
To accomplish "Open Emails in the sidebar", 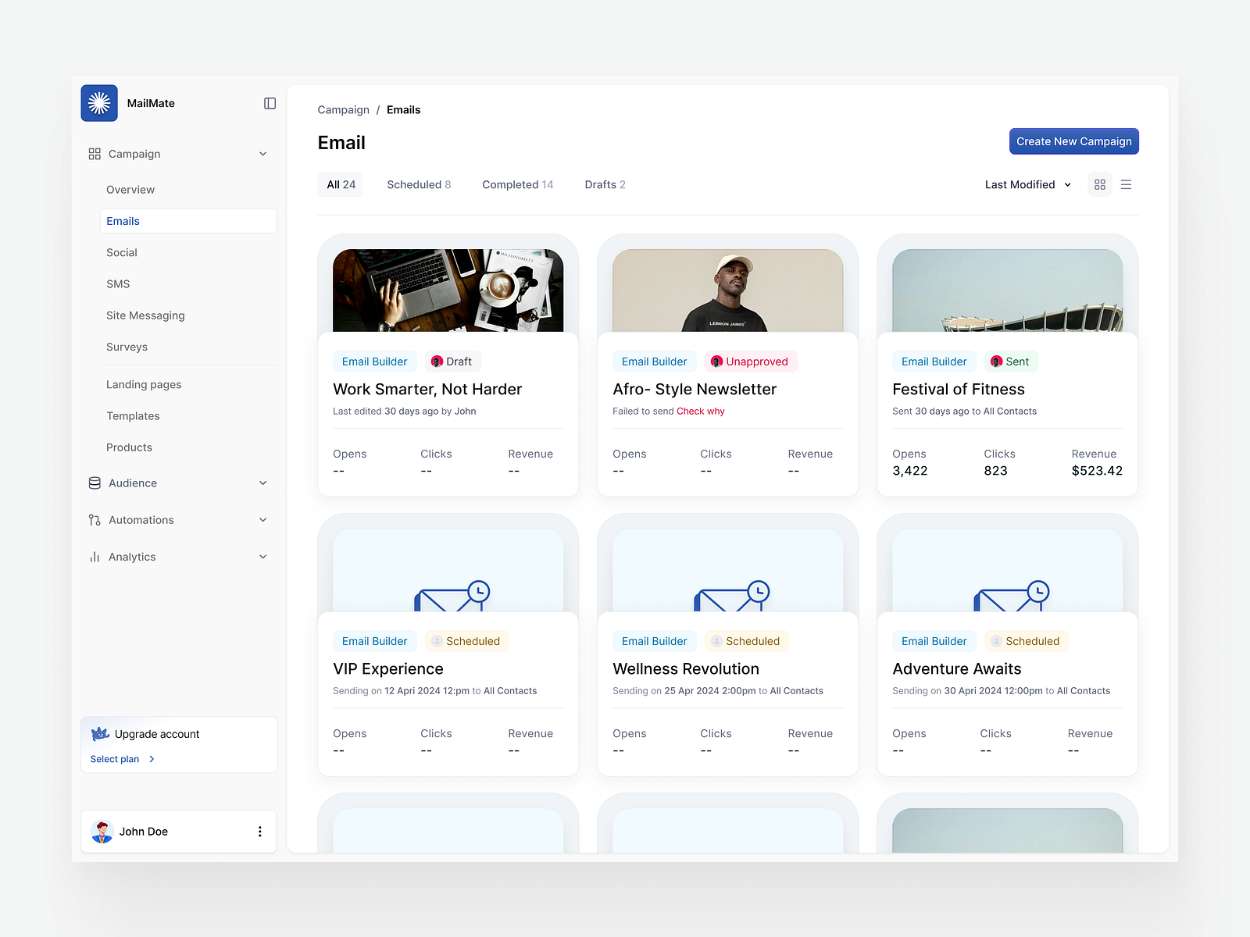I will [x=188, y=221].
